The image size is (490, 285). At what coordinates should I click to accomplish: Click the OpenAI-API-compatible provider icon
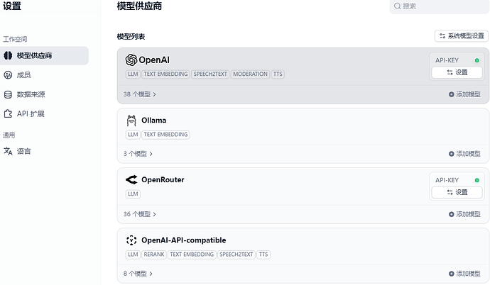point(131,240)
